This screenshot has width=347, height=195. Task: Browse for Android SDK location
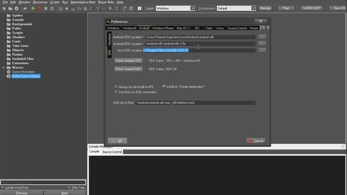click(x=262, y=37)
